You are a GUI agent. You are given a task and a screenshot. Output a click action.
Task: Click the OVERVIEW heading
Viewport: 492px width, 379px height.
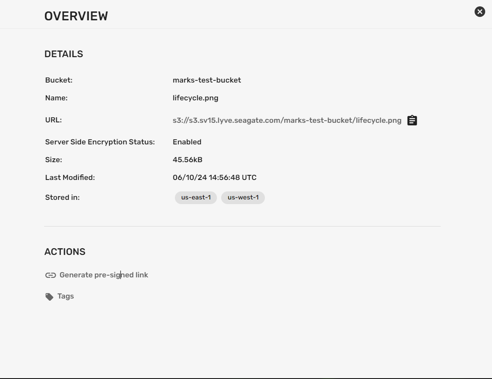76,16
